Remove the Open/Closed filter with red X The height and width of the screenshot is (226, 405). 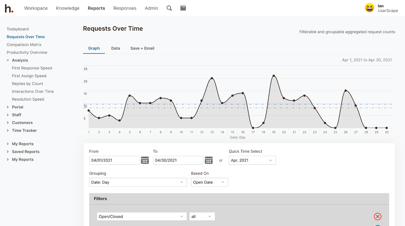coord(378,217)
